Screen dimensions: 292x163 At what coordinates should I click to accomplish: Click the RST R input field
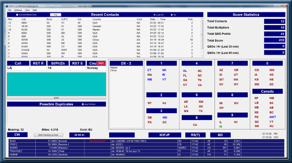tap(38, 68)
